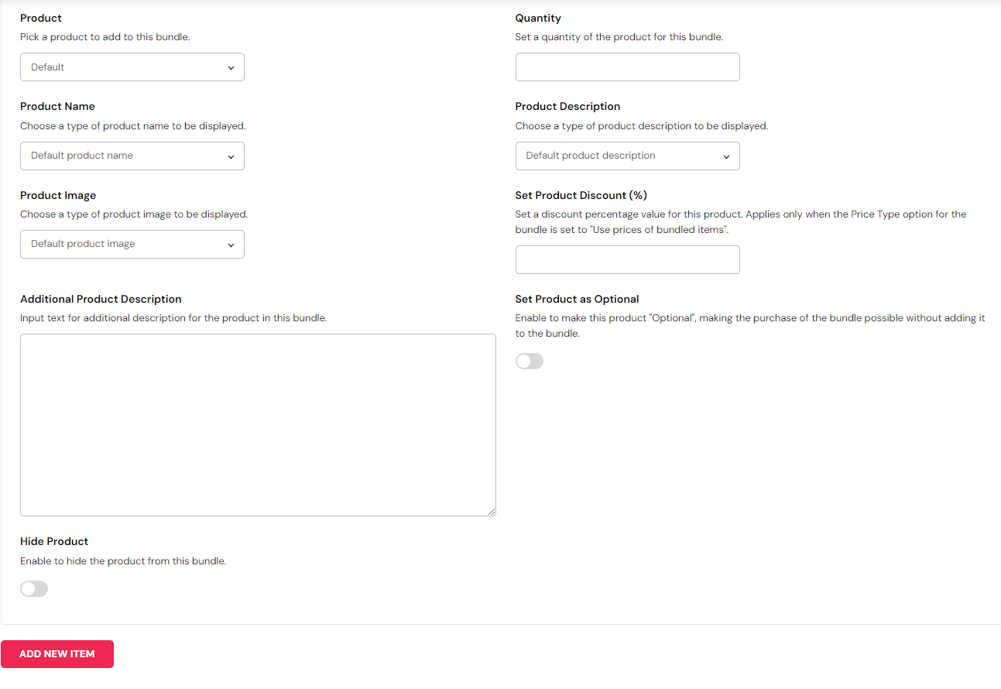Focus the Quantity input field

[x=627, y=67]
